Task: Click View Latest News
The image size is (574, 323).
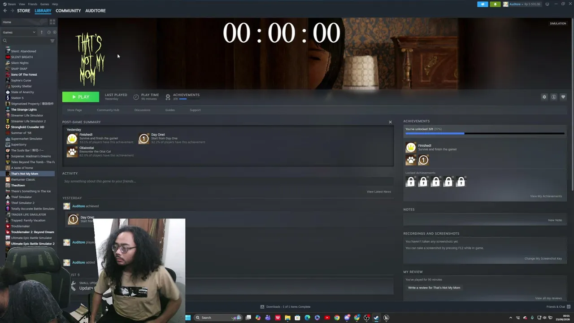Action: [379, 192]
